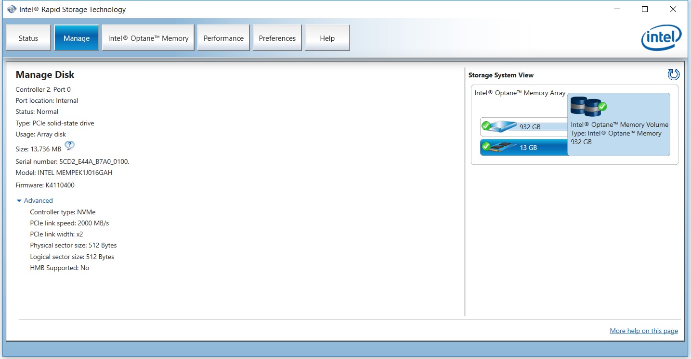Screen dimensions: 691x359
Task: Click the Firmware K4110400 line
Action: tap(45, 185)
